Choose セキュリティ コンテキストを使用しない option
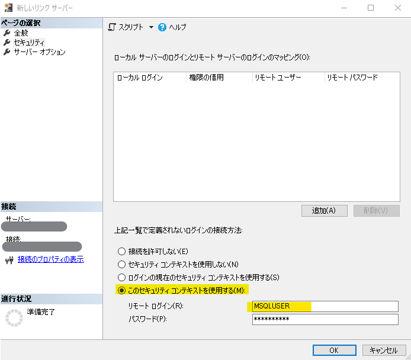This screenshot has width=411, height=360. pos(122,264)
